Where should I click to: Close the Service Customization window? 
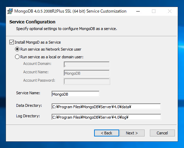click(x=170, y=11)
